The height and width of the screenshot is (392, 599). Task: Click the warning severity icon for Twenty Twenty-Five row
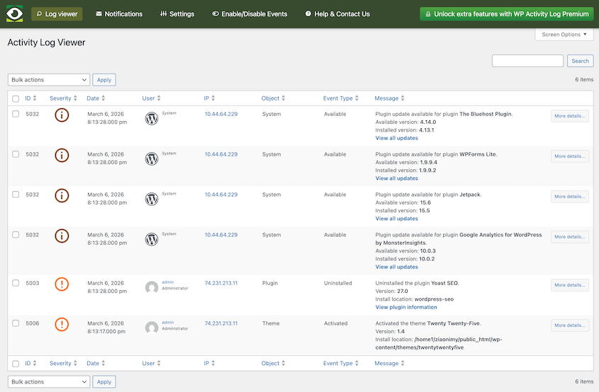tap(62, 324)
